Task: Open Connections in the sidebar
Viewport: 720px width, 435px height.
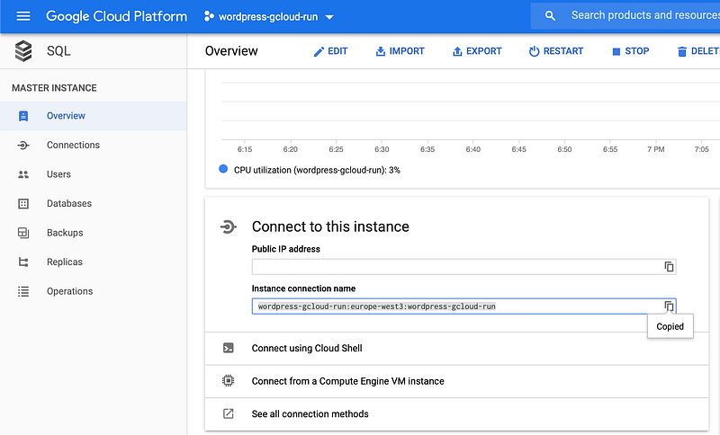Action: click(94, 146)
